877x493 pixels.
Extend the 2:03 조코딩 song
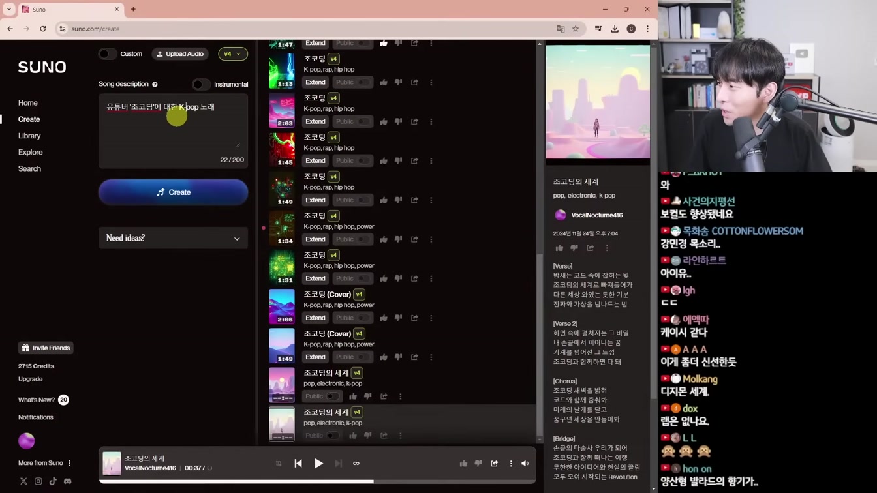tap(315, 121)
